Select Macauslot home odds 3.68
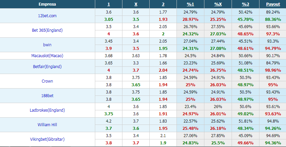 tap(108, 56)
